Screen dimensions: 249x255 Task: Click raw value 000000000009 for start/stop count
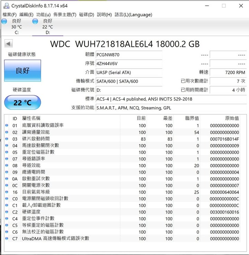pyautogui.click(x=224, y=146)
